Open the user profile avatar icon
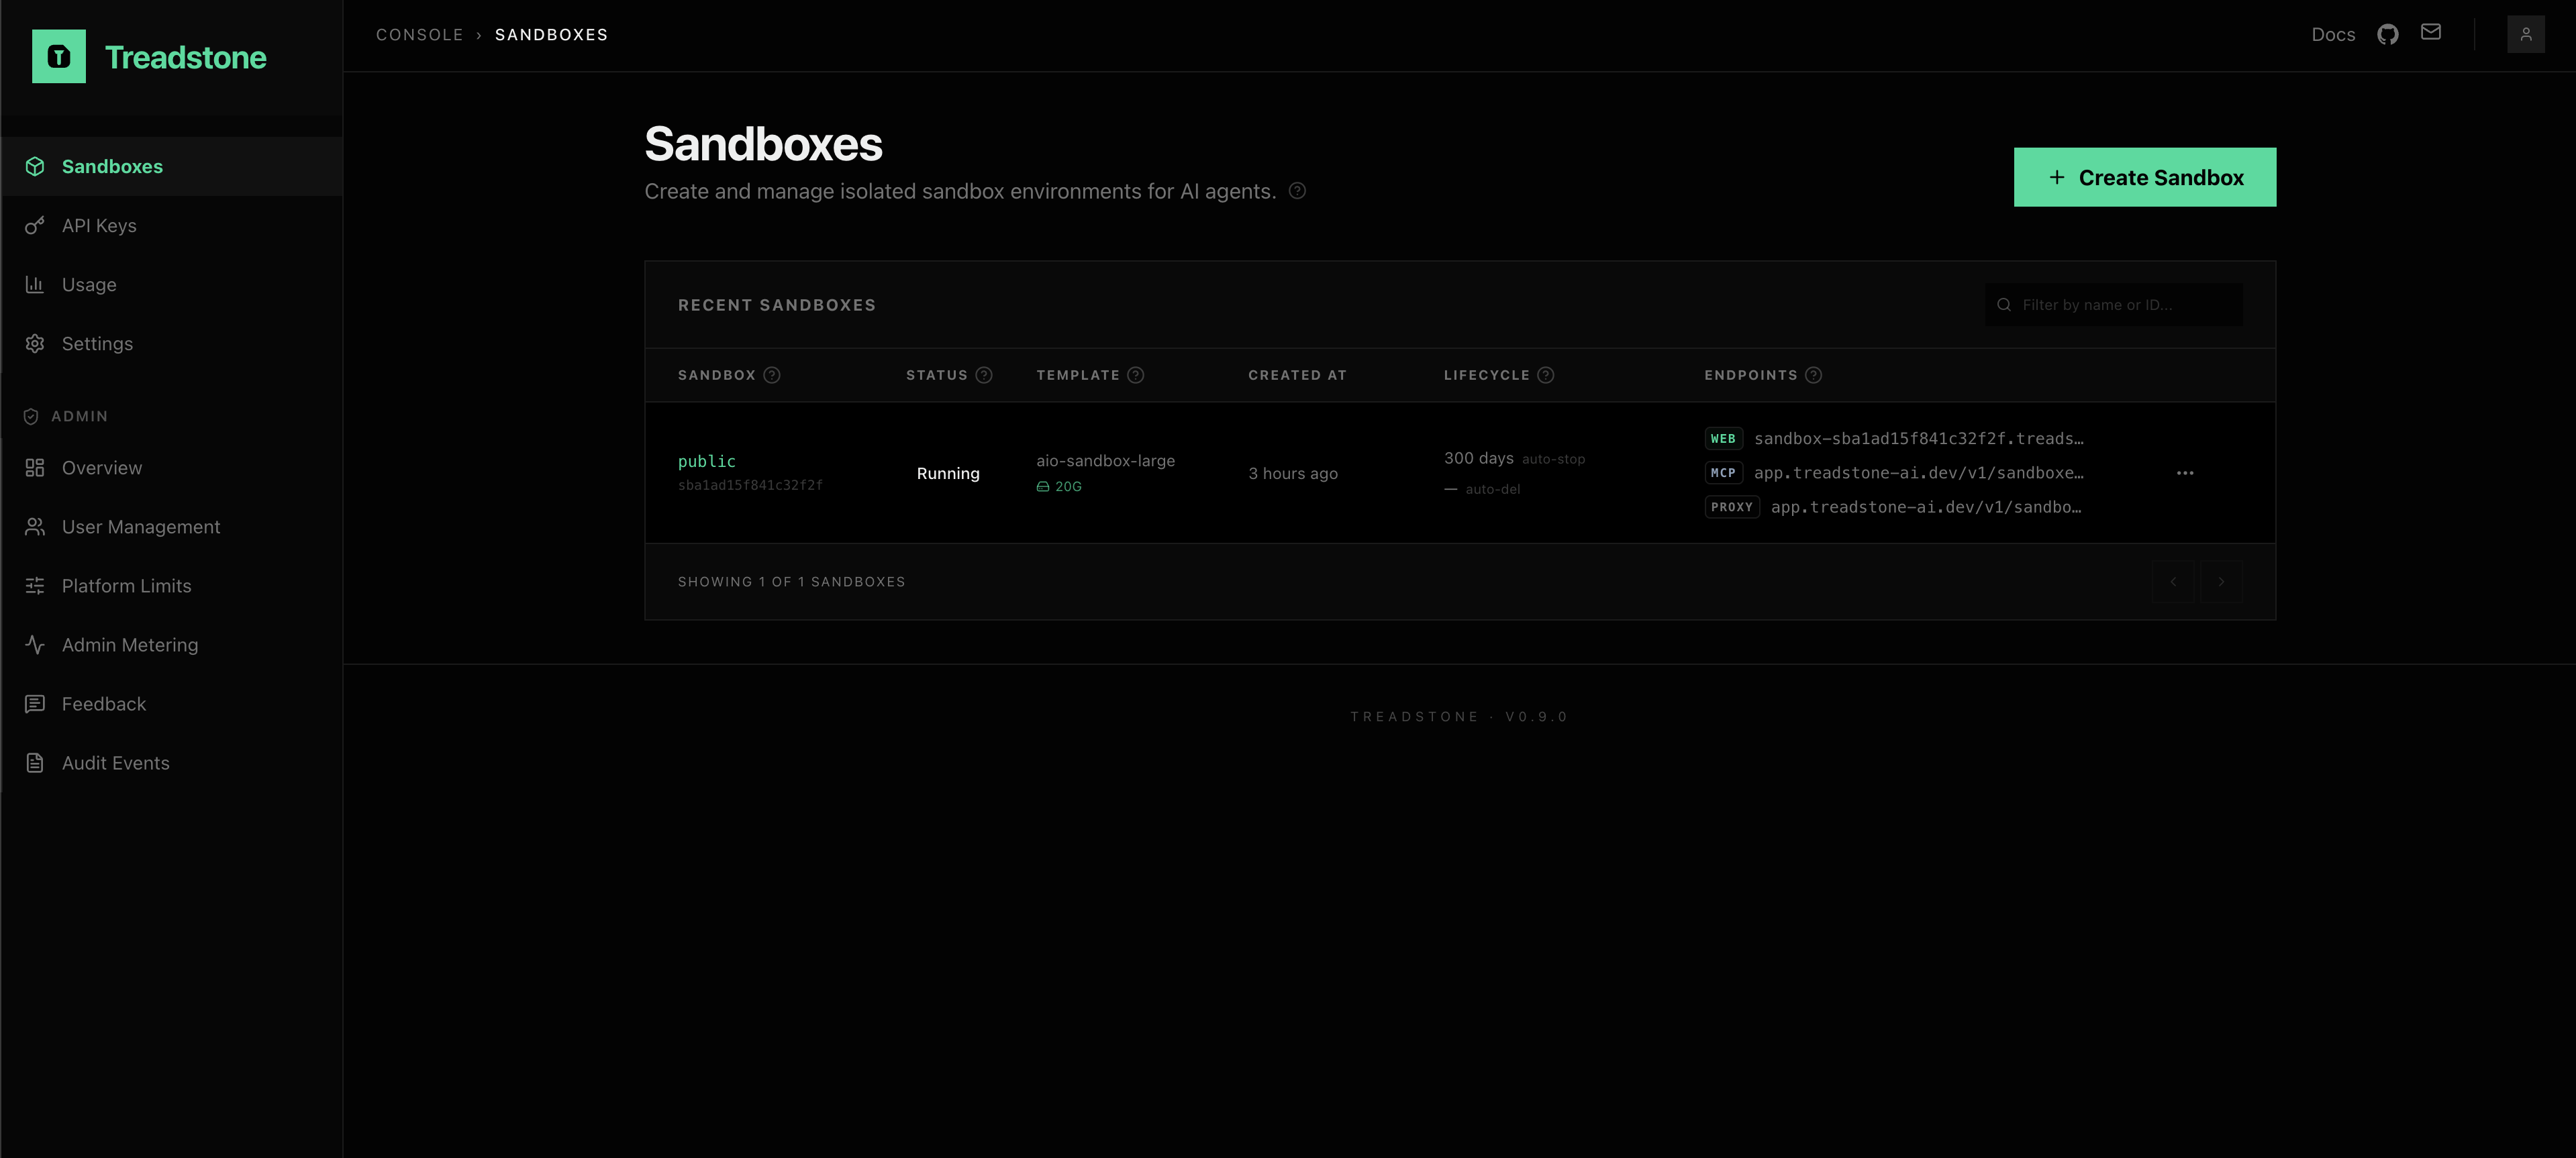The width and height of the screenshot is (2576, 1158). tap(2525, 35)
